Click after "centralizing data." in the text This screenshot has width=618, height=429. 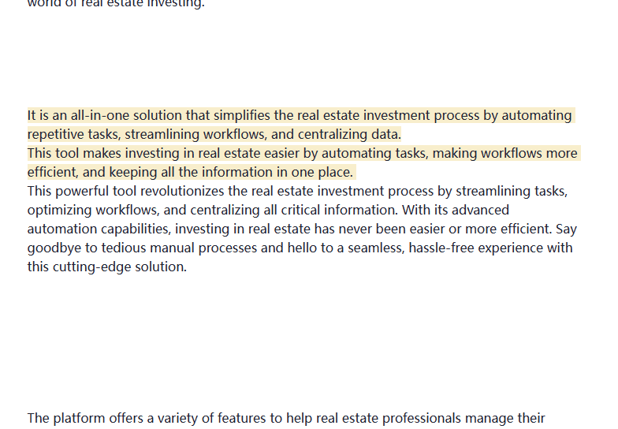click(x=402, y=135)
